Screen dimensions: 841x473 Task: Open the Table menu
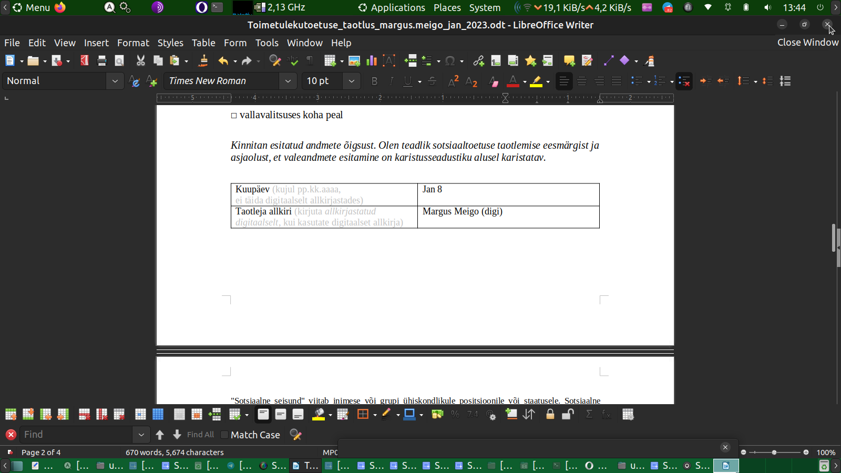(203, 43)
